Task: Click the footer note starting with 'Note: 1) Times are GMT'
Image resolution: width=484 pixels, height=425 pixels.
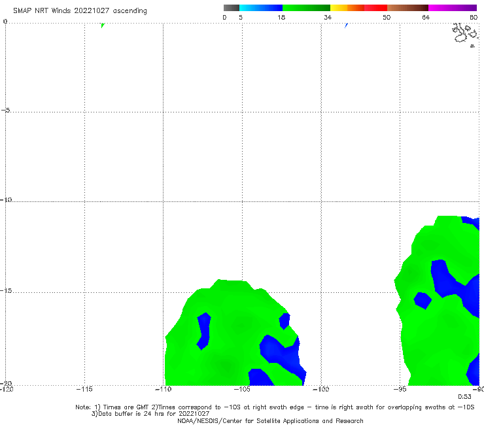Action: (275, 407)
